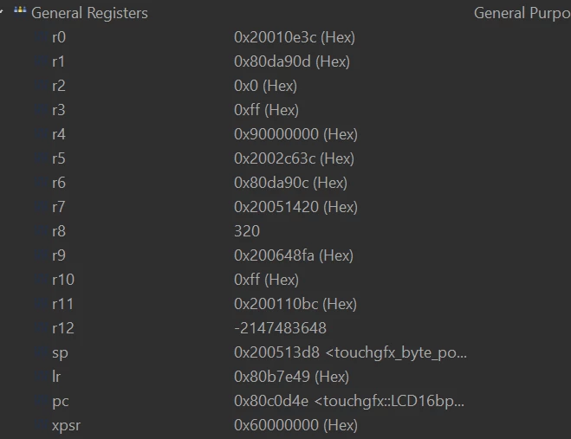The height and width of the screenshot is (439, 571).
Task: Select the r7 register row
Action: 286,207
